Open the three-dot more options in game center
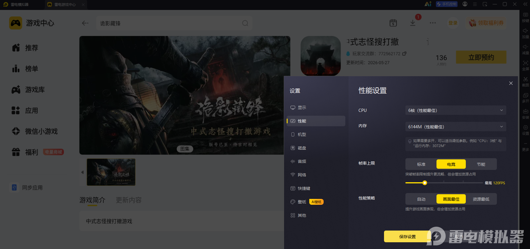 433,23
